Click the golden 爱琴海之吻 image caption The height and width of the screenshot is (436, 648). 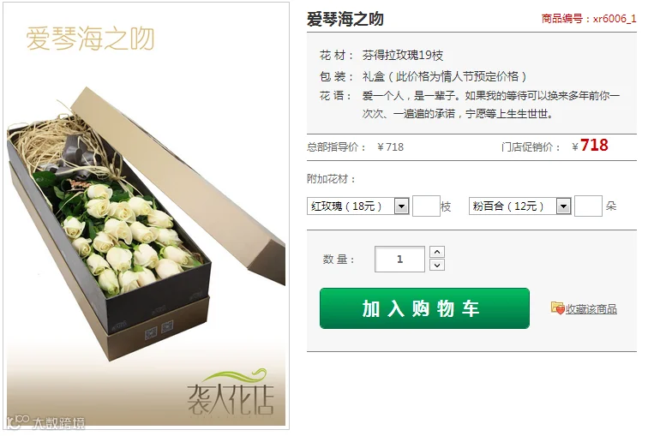click(x=91, y=39)
